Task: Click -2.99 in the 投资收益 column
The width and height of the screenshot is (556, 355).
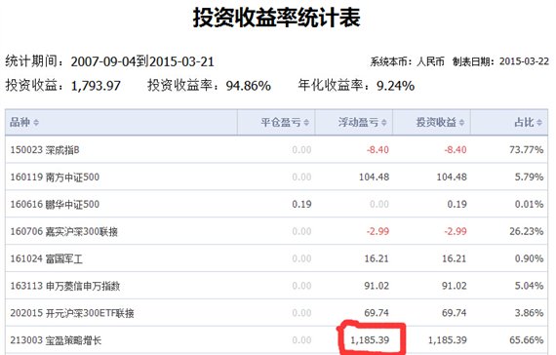Action: coord(456,231)
